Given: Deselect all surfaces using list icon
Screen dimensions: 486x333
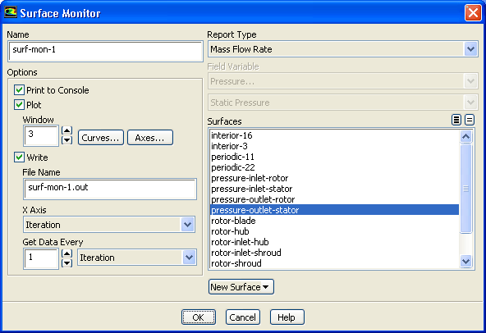Looking at the screenshot, I should 470,120.
